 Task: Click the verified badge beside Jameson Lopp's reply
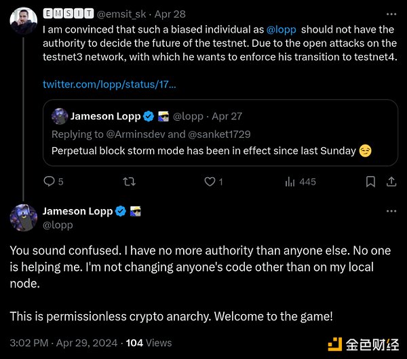coord(120,211)
